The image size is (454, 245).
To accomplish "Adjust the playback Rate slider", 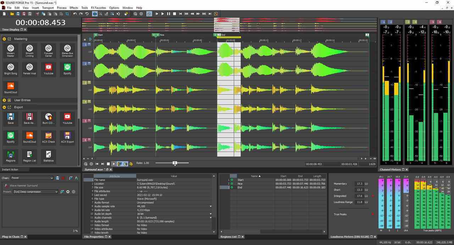I will 175,163.
